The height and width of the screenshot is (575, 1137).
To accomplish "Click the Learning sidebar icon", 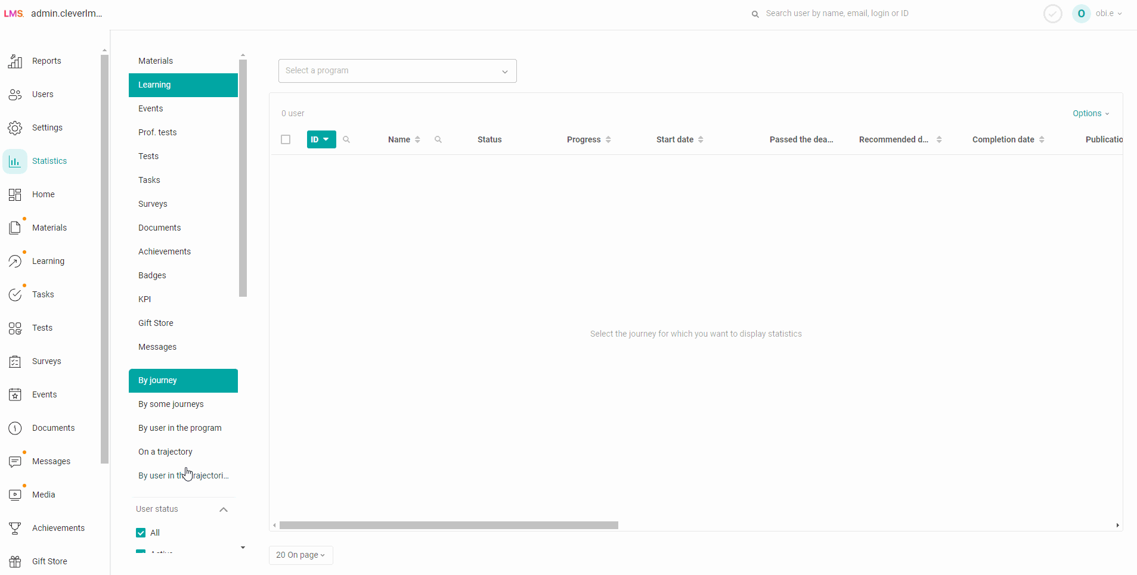I will [16, 261].
